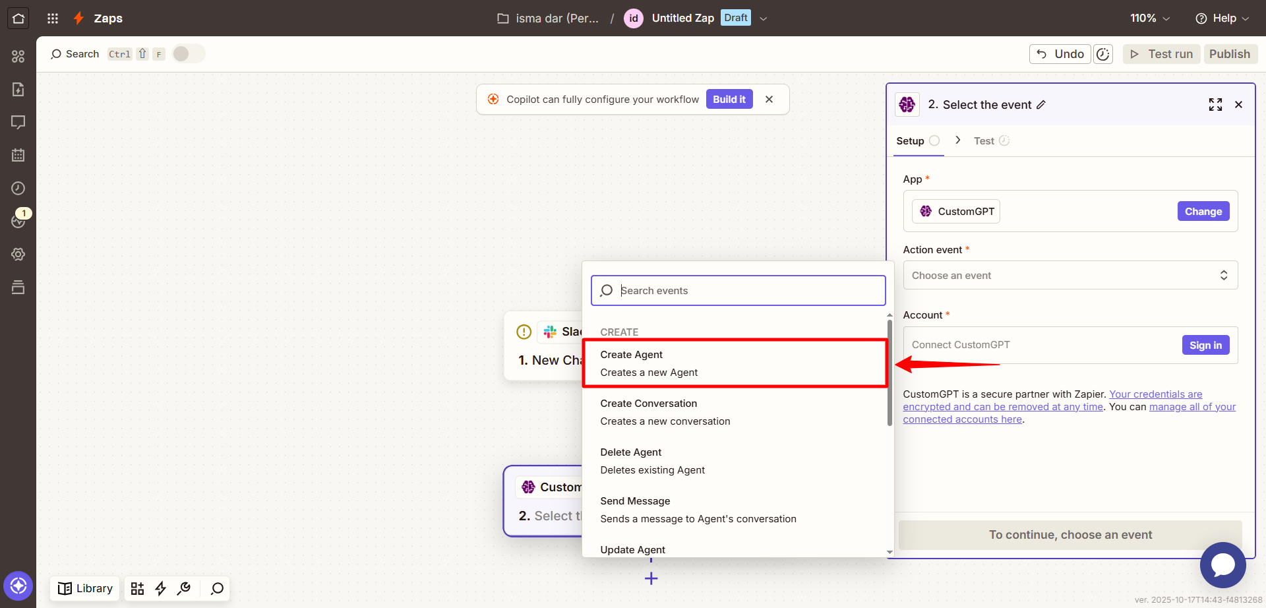Select the Send Message event

pos(735,510)
